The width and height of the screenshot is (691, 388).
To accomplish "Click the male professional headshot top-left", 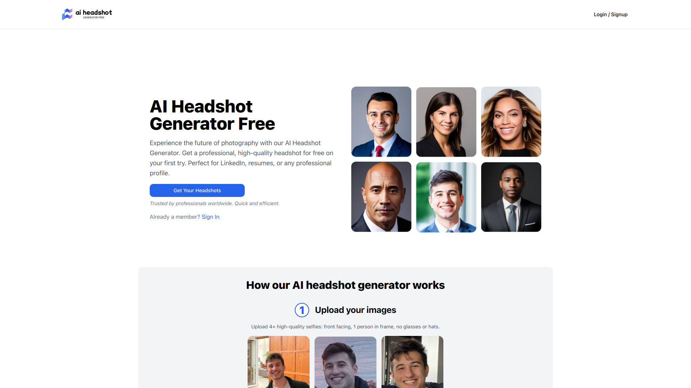I will (x=381, y=121).
